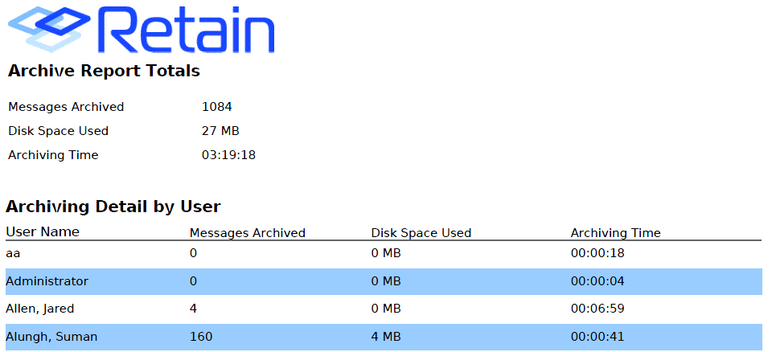Click the Retain logo icon
Image resolution: width=772 pixels, height=352 pixels.
52,28
